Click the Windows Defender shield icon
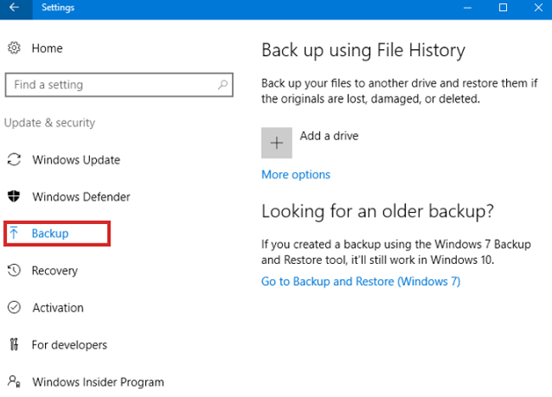The image size is (552, 397). click(x=14, y=197)
